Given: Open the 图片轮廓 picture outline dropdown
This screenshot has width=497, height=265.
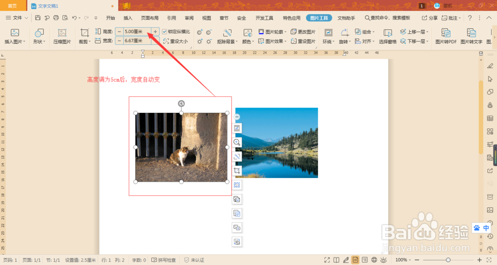Looking at the screenshot, I should (285, 32).
